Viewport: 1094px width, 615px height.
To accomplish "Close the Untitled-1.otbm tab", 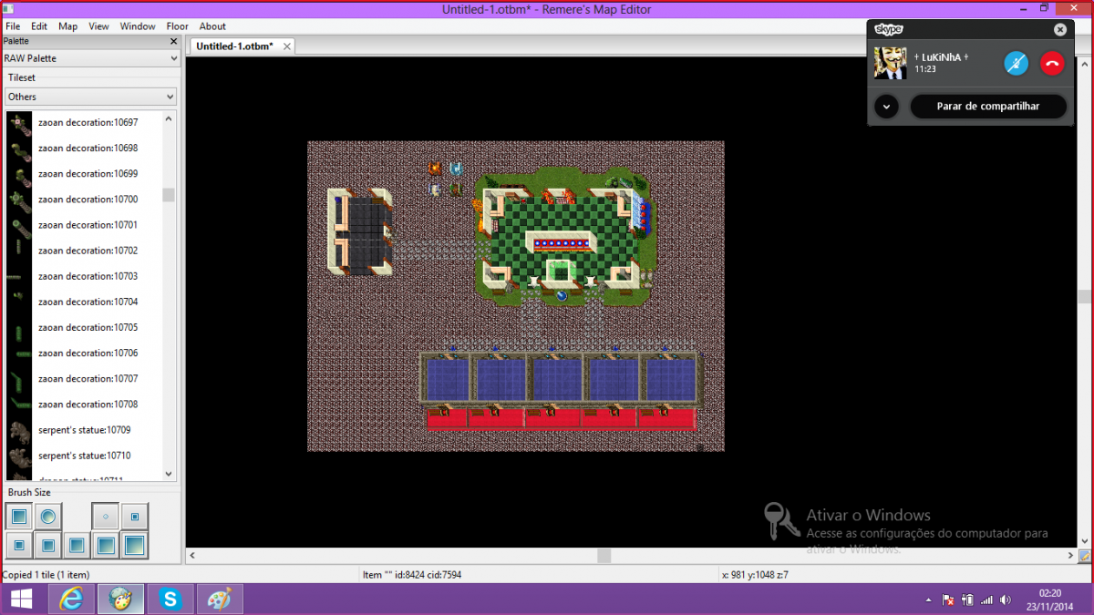I will [x=286, y=46].
